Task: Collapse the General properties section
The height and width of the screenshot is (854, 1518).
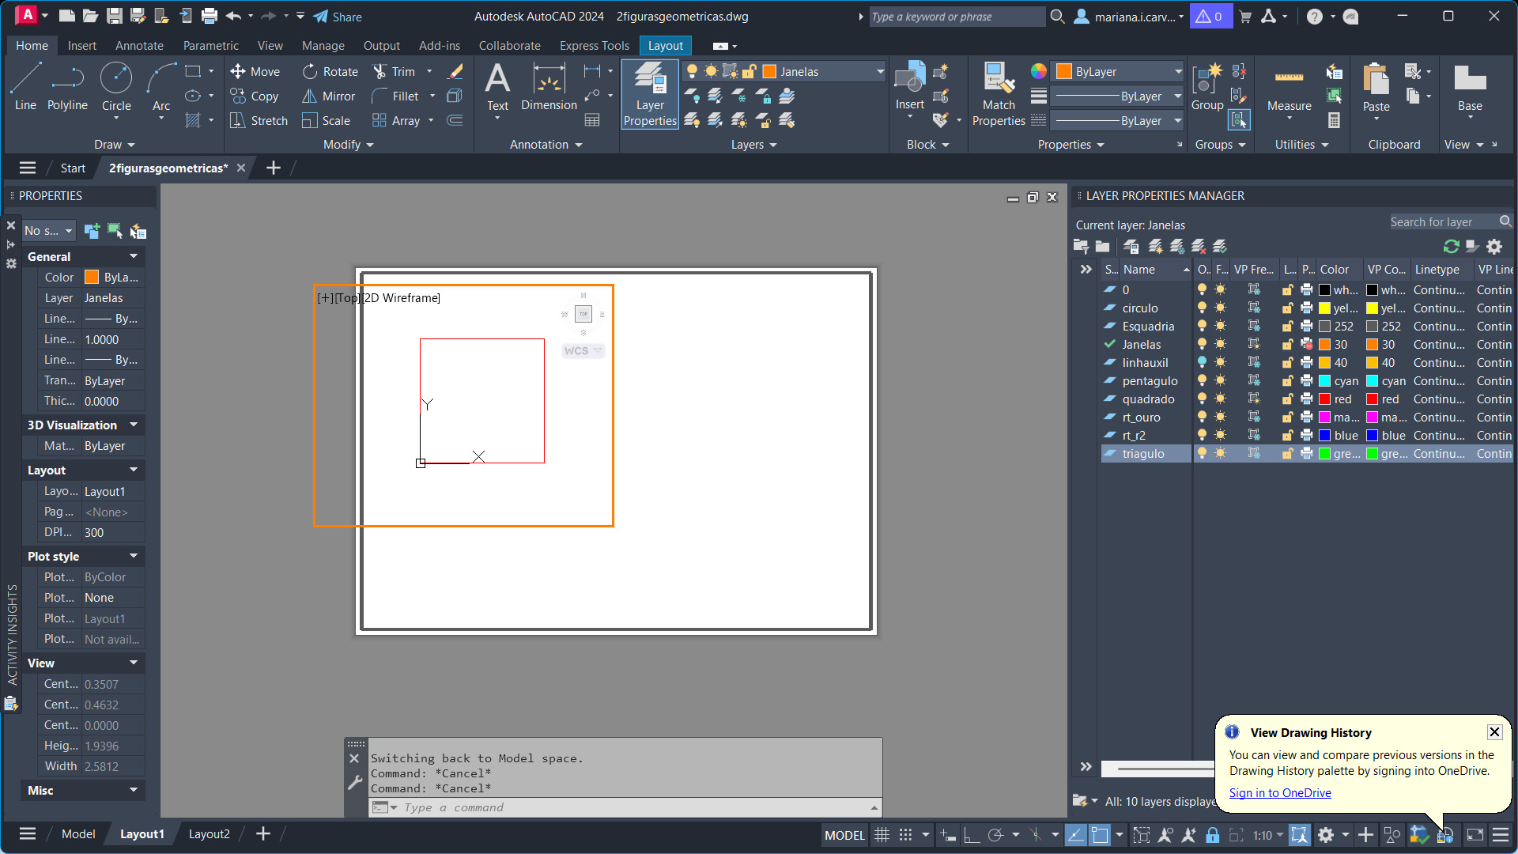Action: (x=134, y=256)
